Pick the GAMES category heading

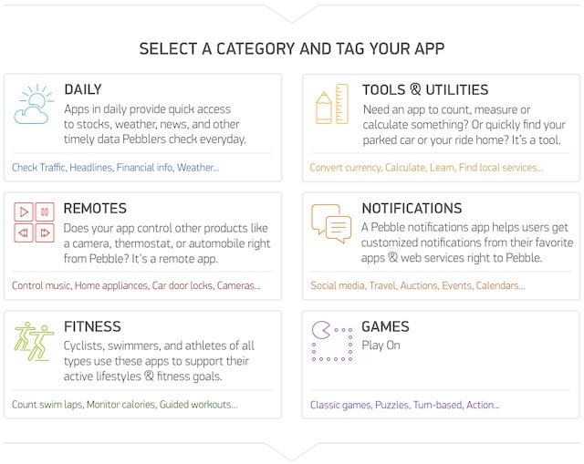(385, 326)
